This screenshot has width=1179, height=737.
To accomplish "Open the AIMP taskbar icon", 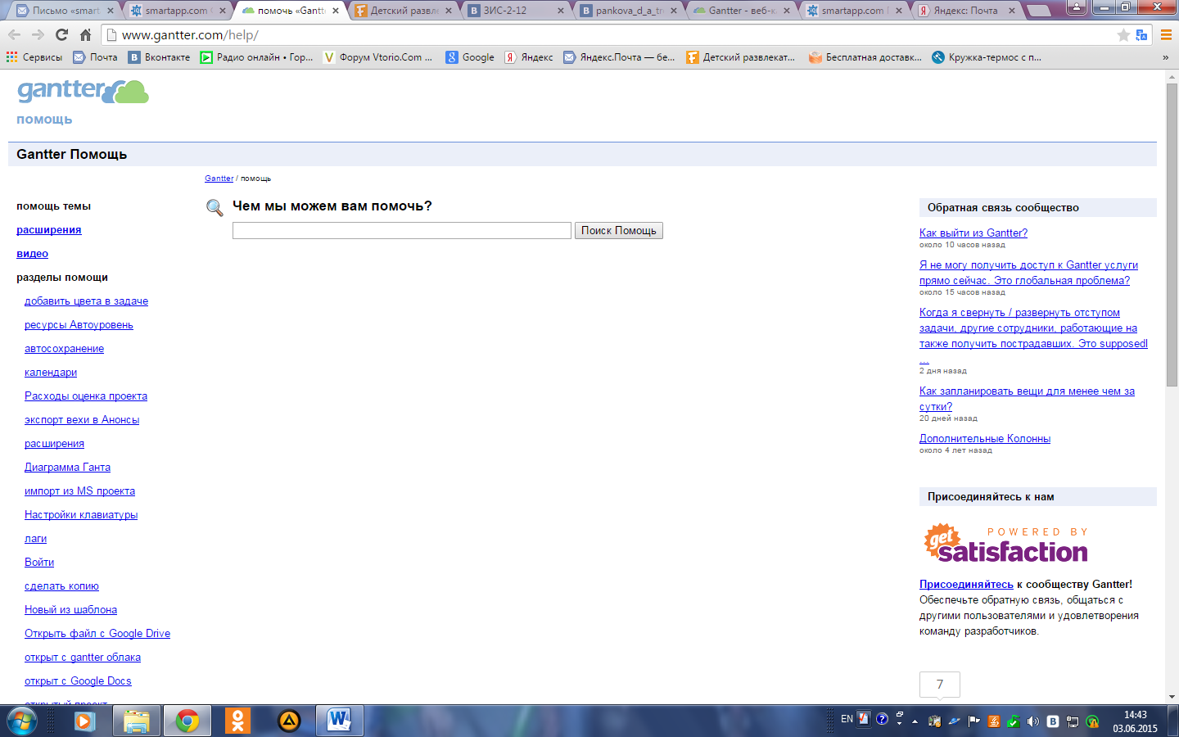I will click(x=289, y=721).
